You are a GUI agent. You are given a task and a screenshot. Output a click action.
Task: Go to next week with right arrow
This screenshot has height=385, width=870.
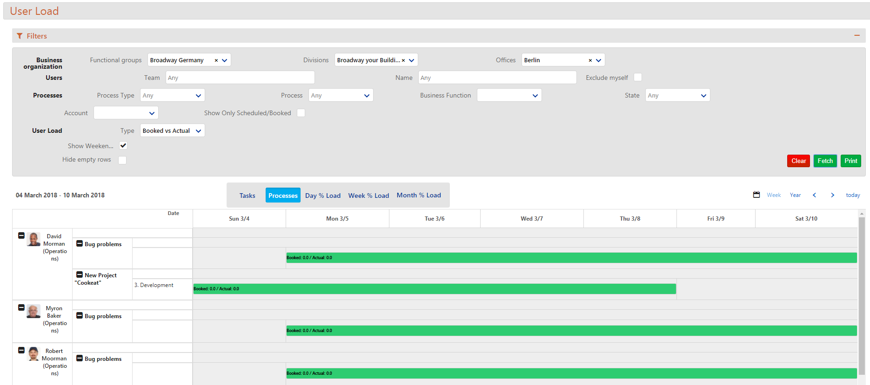[x=832, y=195]
